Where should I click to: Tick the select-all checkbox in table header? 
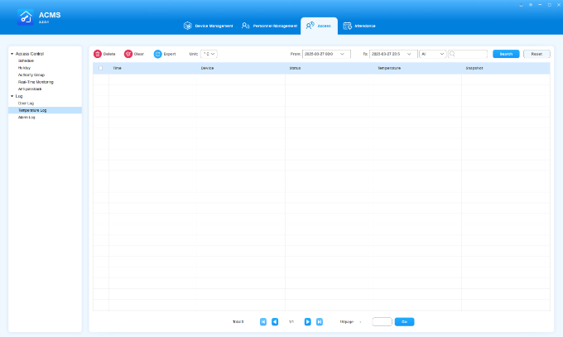click(x=100, y=68)
